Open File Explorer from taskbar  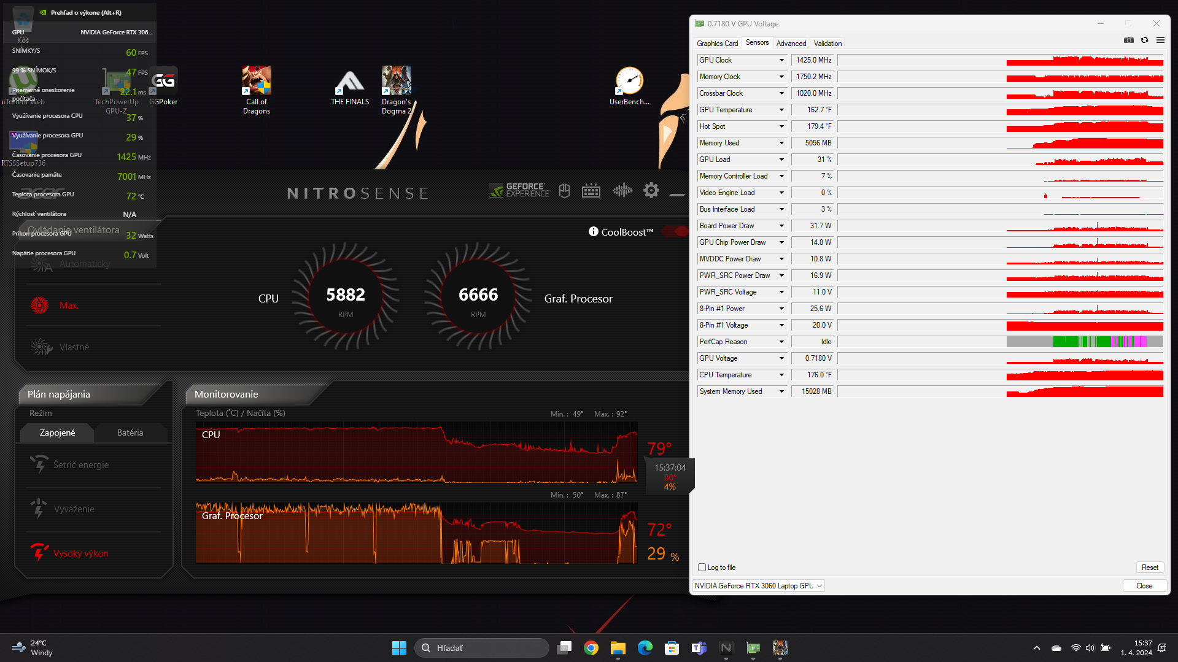(x=618, y=648)
